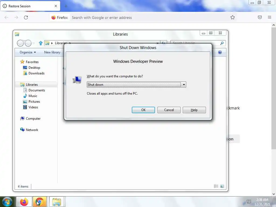This screenshot has height=207, width=276.
Task: Click the Search Libraries magnifier icon
Action: pyautogui.click(x=222, y=43)
